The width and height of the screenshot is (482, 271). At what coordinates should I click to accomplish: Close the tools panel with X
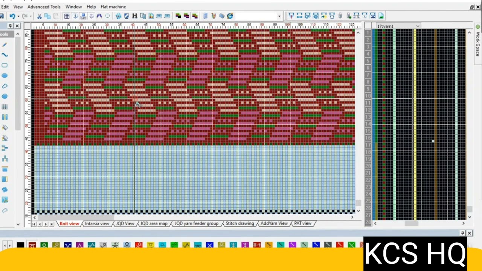coord(17,26)
